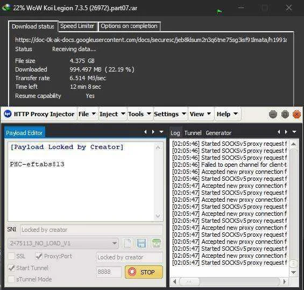Image resolution: width=304 pixels, height=290 pixels.
Task: Open Log panel list dropdown arrow
Action: click(x=294, y=132)
